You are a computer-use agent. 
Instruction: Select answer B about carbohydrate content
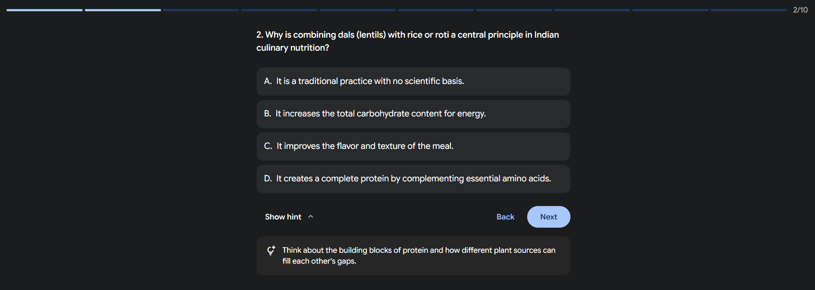tap(413, 114)
